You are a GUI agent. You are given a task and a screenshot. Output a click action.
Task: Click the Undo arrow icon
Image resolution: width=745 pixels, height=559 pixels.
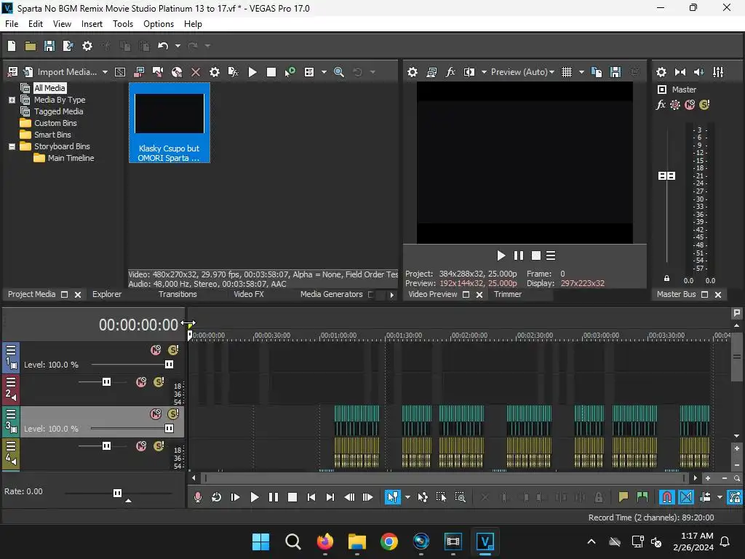tap(163, 46)
